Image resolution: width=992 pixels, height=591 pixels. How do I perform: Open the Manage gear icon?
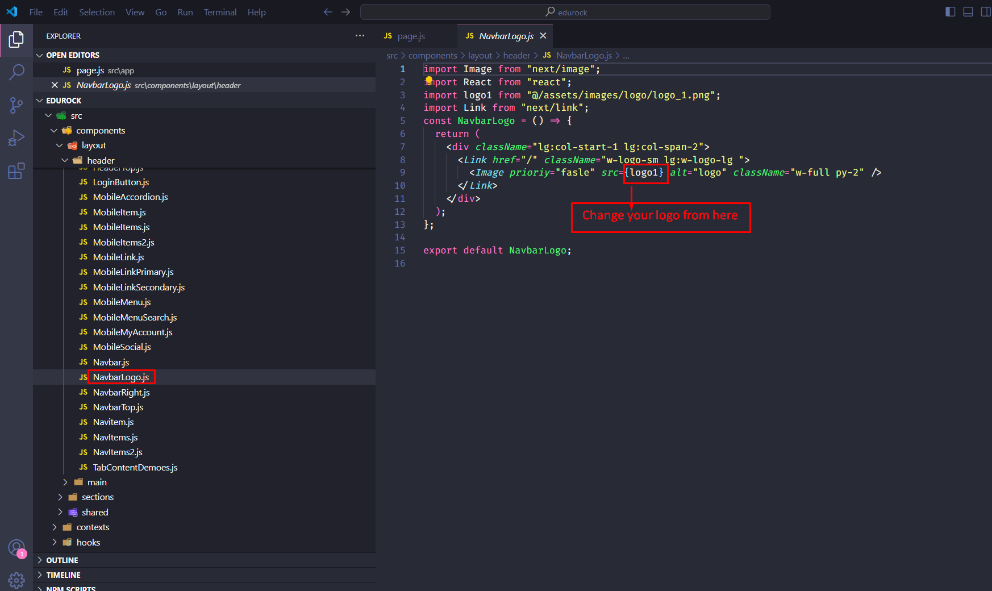pos(16,580)
